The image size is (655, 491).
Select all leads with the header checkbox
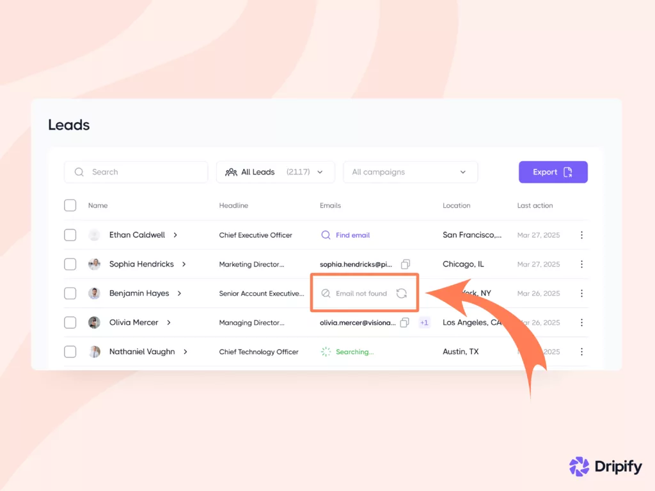[70, 205]
